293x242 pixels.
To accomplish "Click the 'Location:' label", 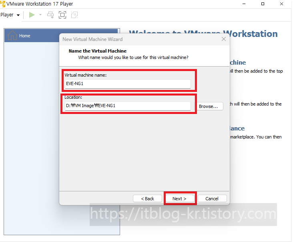I will coord(73,97).
